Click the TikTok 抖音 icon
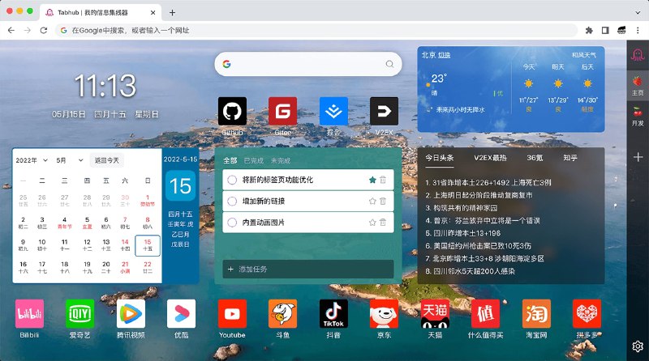 tap(333, 313)
